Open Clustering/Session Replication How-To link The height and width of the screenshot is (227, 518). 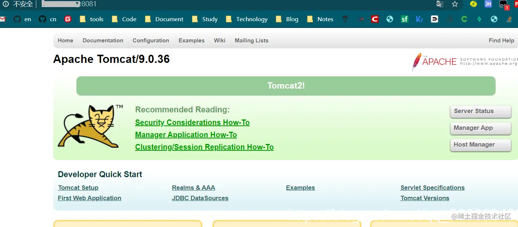tap(204, 147)
